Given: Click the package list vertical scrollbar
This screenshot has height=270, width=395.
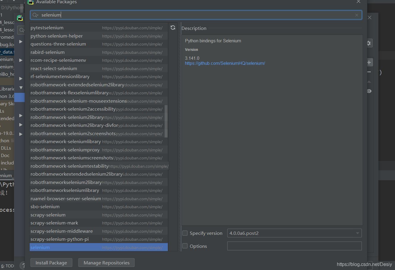Looking at the screenshot, I should [166, 121].
